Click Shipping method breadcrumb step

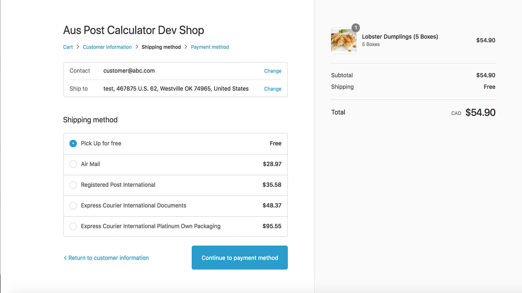[x=161, y=47]
